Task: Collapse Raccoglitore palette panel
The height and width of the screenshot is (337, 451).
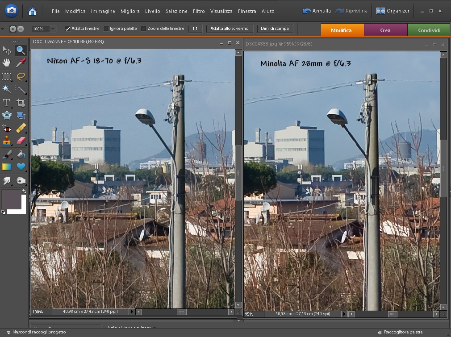Action: [x=400, y=332]
